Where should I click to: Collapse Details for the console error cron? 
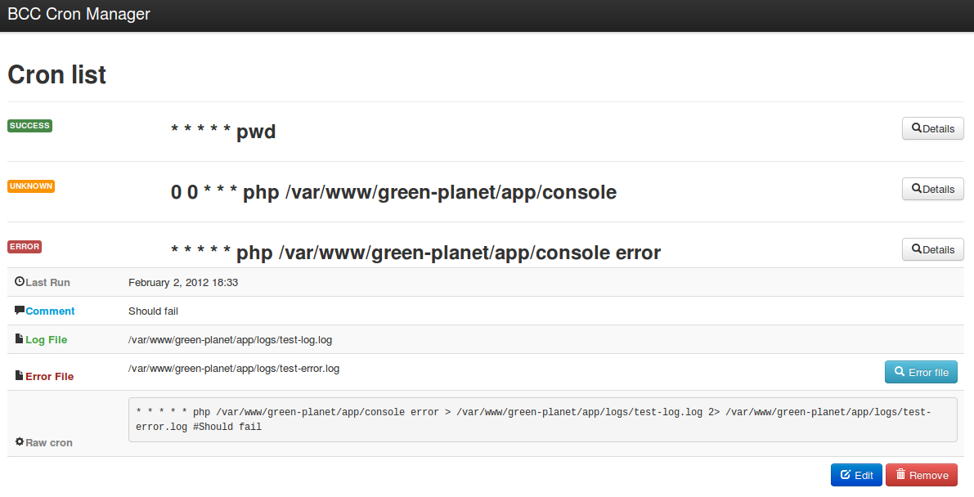pos(932,249)
